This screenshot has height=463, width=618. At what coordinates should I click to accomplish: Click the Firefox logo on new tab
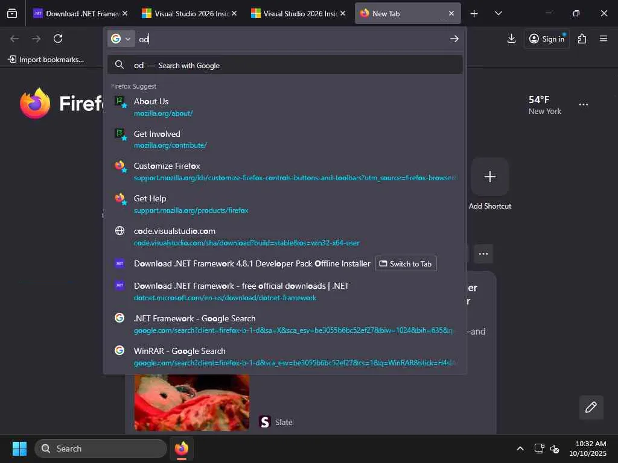click(35, 103)
